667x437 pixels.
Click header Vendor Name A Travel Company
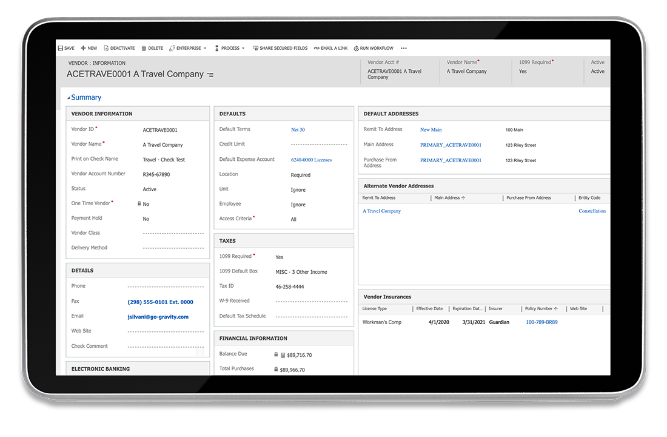[x=467, y=72]
